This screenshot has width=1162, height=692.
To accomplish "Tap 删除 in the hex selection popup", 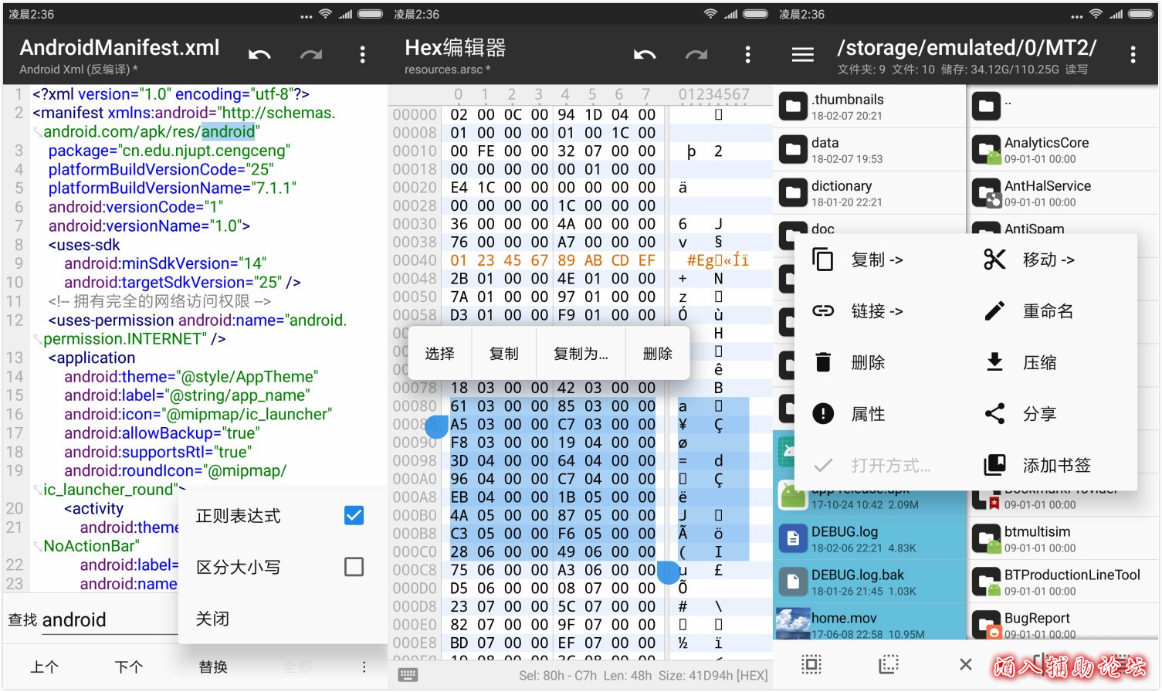I will [x=657, y=353].
